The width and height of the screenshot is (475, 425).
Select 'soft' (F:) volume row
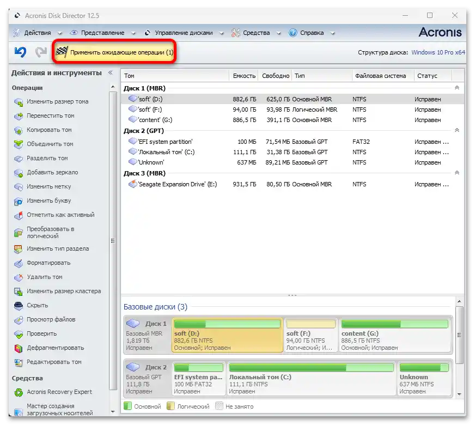293,110
